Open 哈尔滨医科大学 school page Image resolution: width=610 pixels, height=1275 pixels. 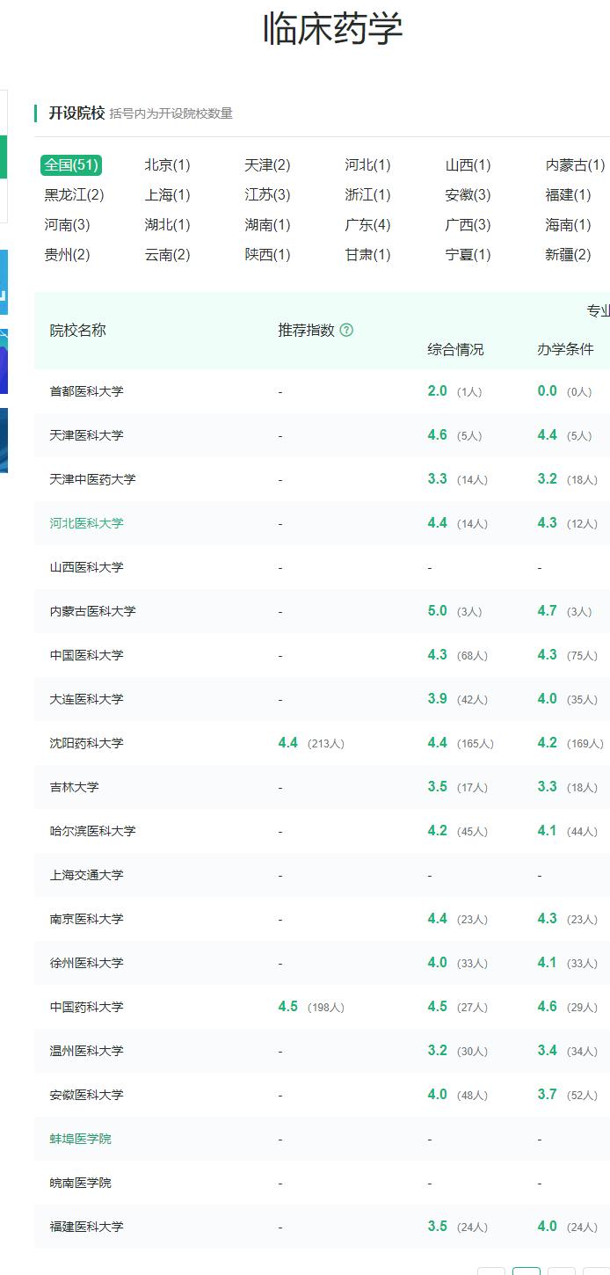point(92,831)
